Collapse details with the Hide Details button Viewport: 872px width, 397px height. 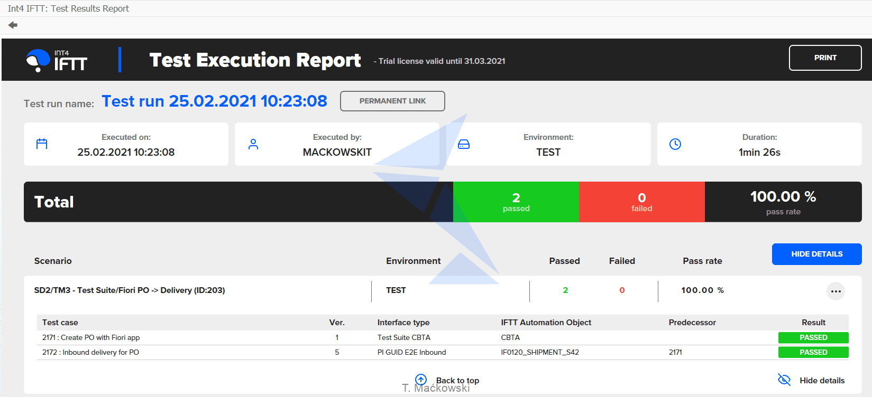click(x=816, y=254)
